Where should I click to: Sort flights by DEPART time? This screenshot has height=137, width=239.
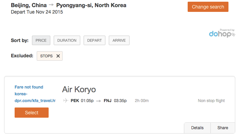point(95,40)
